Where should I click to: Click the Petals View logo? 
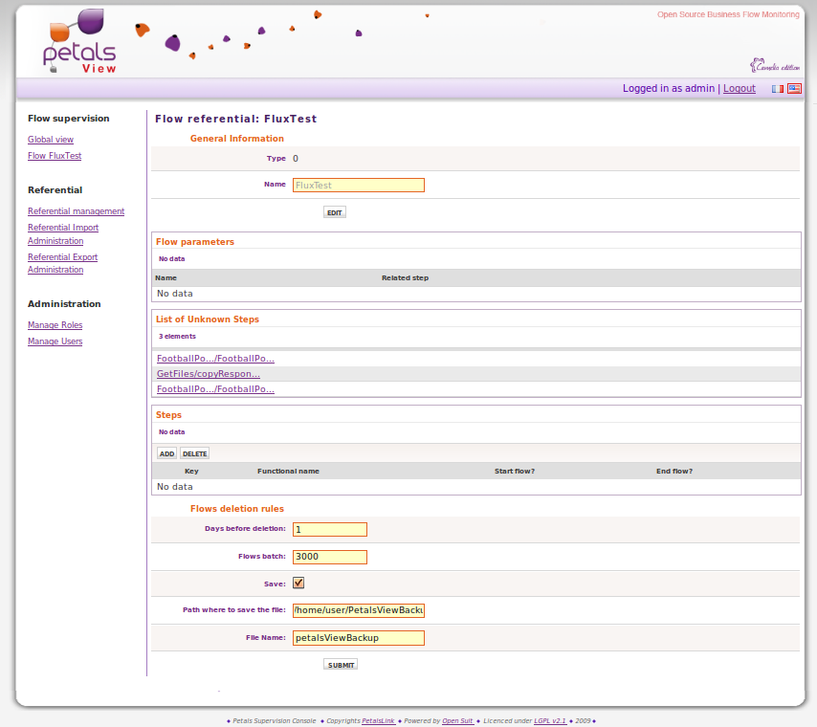(80, 43)
